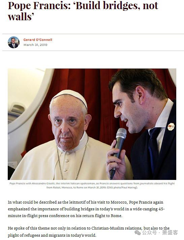The height and width of the screenshot is (240, 184).
Task: Click 'Pope Francis:' in the article headline
Action: tap(39, 5)
